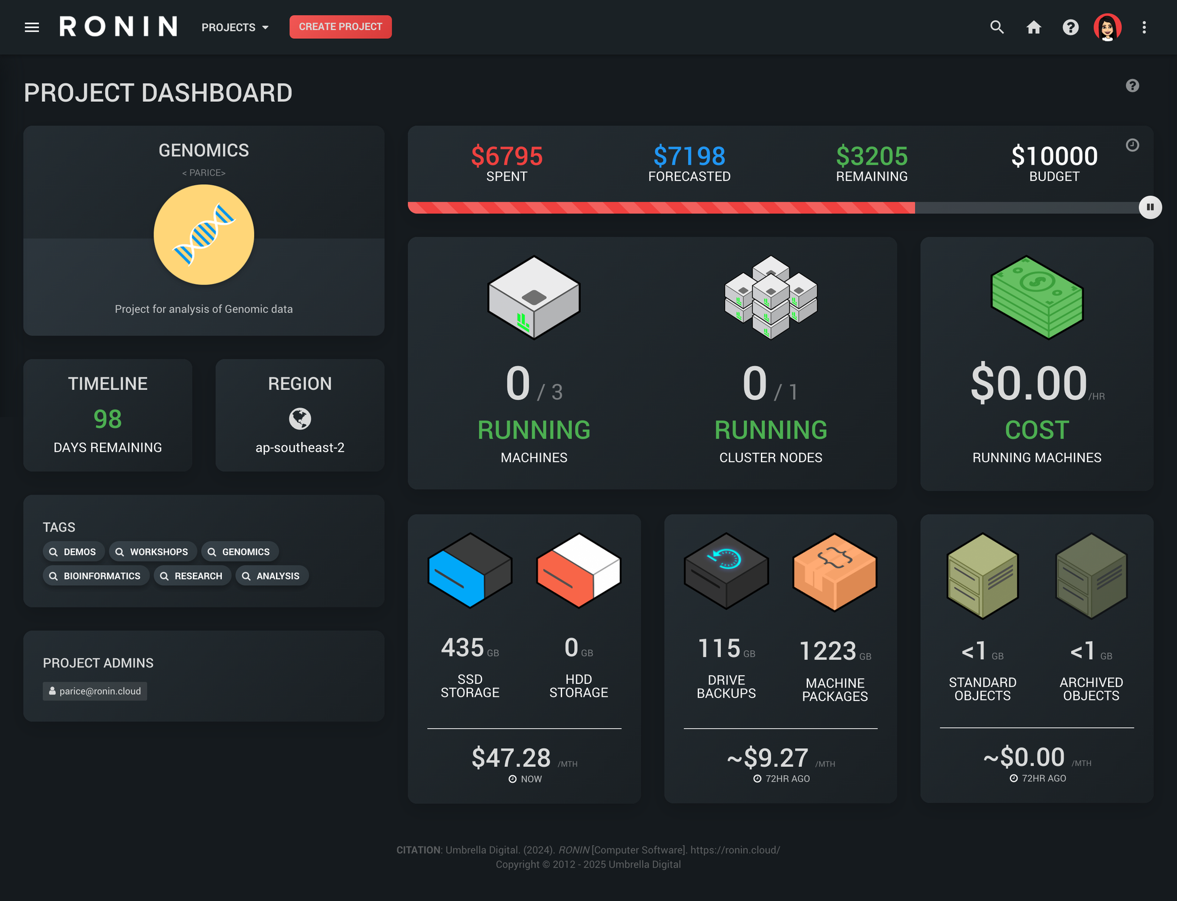Open the user avatar profile
The image size is (1177, 901).
[1107, 27]
